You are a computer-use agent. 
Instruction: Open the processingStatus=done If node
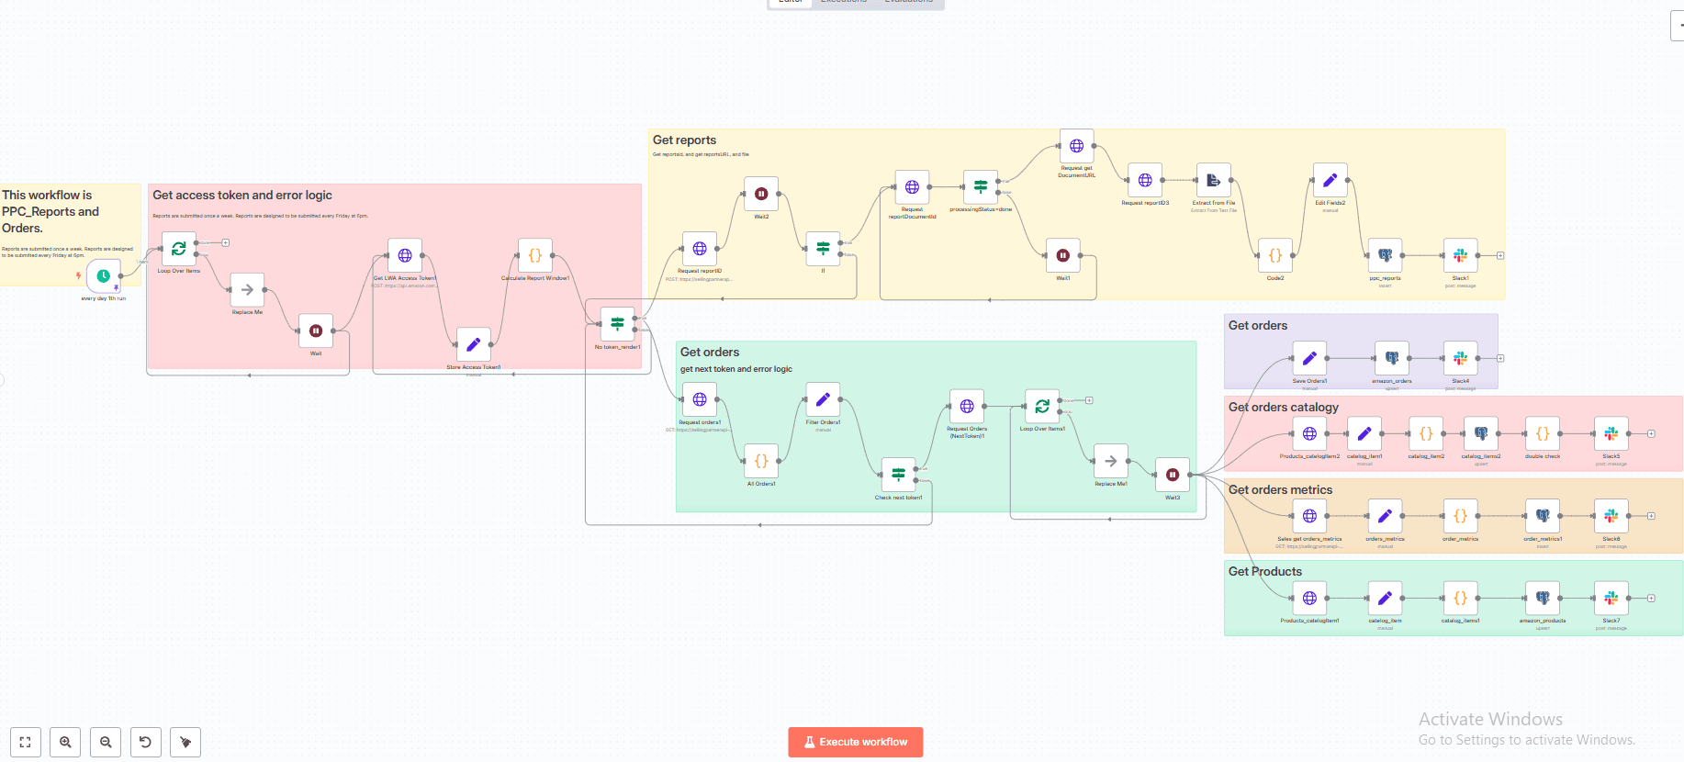[x=981, y=187]
